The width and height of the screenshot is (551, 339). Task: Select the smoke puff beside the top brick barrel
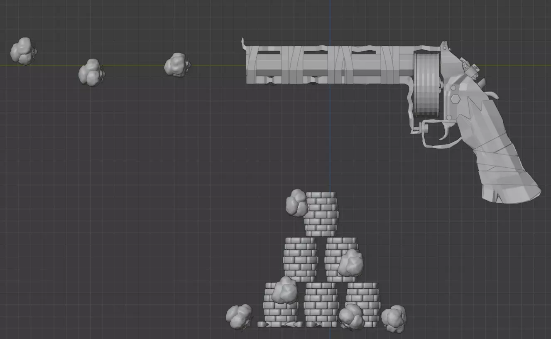click(x=297, y=203)
